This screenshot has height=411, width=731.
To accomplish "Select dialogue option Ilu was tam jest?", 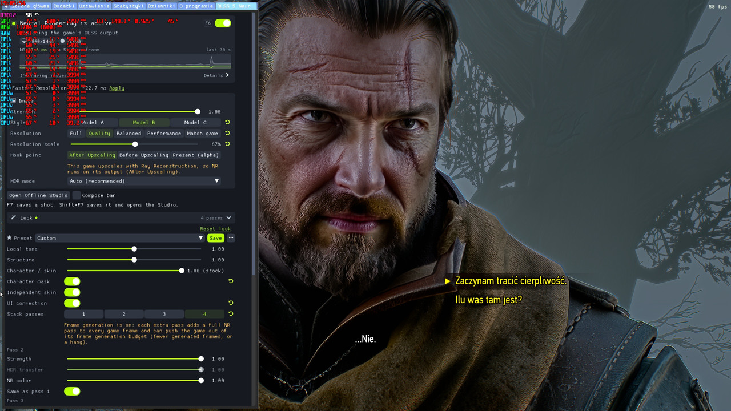I will (488, 299).
